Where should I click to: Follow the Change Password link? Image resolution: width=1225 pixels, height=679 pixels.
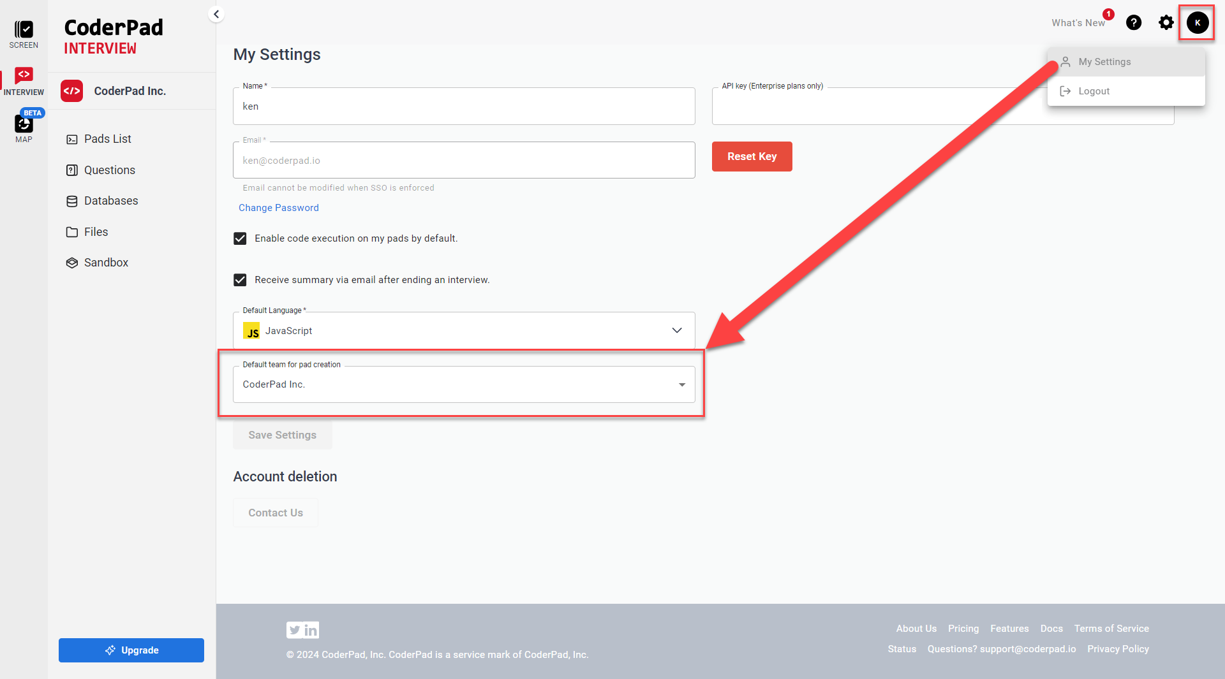tap(278, 208)
